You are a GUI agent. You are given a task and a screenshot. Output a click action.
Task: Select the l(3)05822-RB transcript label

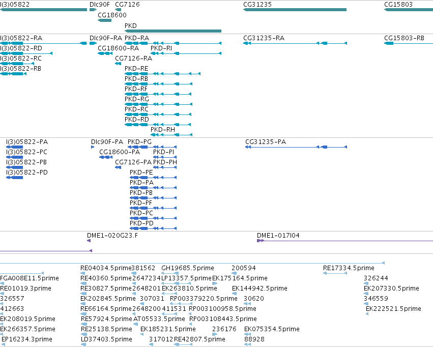[20, 69]
